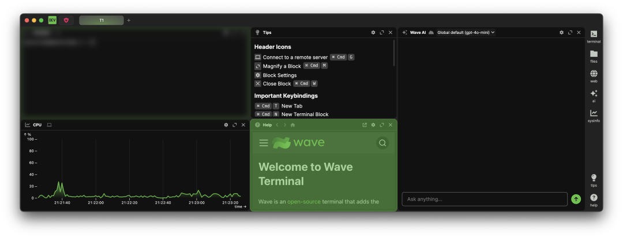Click 'New Tab' keybinding text
Screen dimensions: 623x238
(x=292, y=106)
